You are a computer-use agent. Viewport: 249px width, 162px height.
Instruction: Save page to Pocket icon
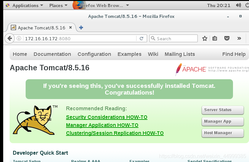click(227, 38)
